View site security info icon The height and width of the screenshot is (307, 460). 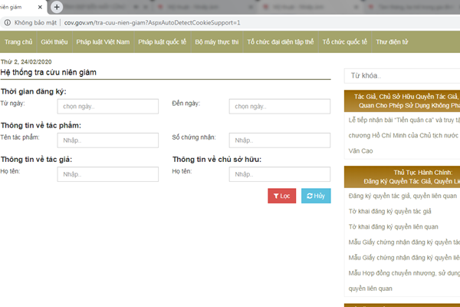(8, 22)
